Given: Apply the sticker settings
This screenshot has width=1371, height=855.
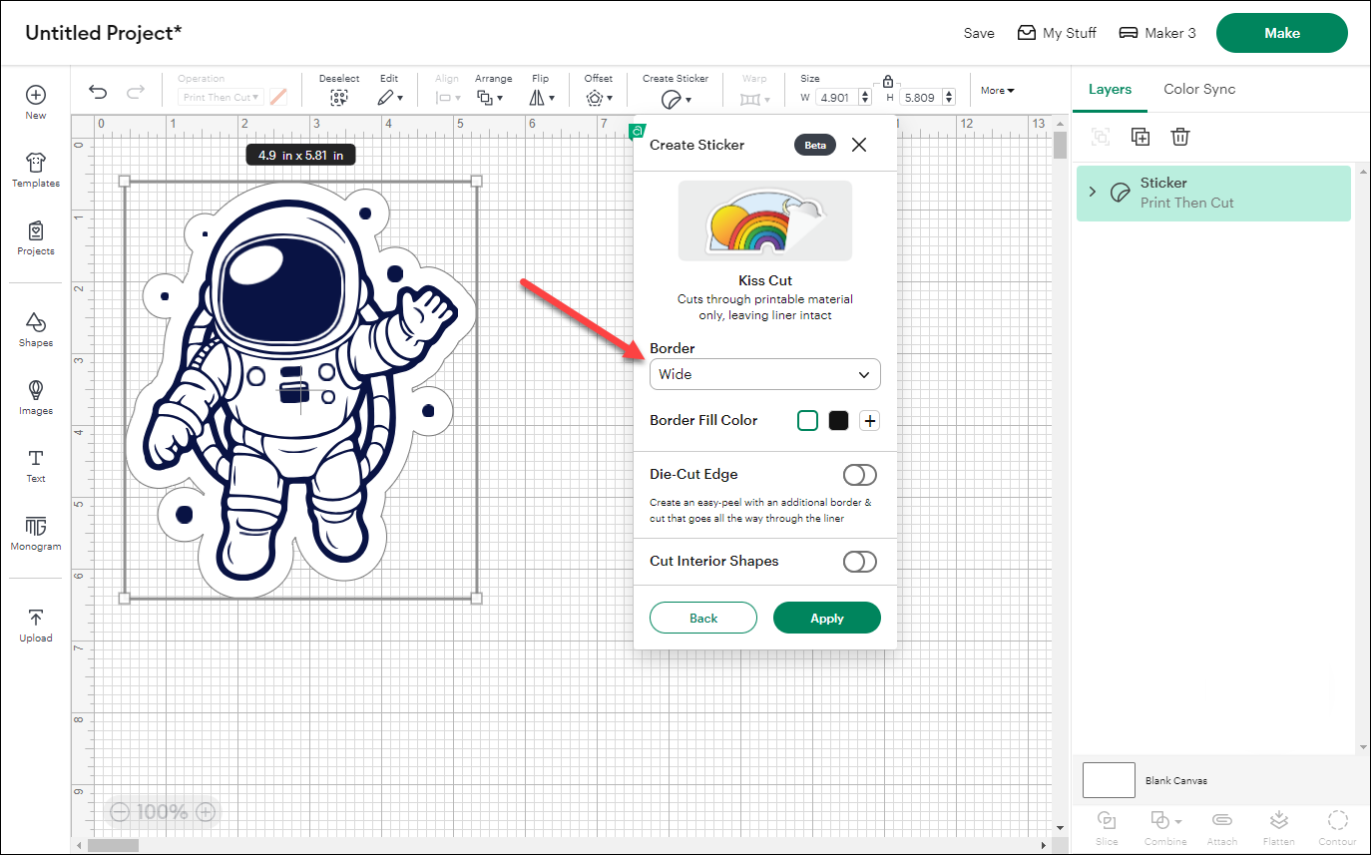Looking at the screenshot, I should click(x=826, y=619).
